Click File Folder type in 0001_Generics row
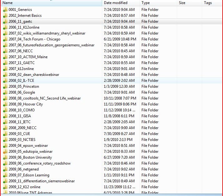This screenshot has width=223, height=196. [x=150, y=10]
